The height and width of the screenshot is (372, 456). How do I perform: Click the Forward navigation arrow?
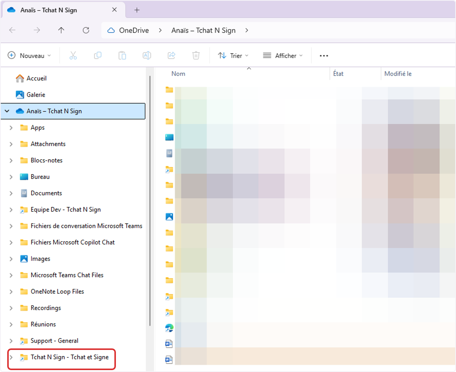point(37,30)
